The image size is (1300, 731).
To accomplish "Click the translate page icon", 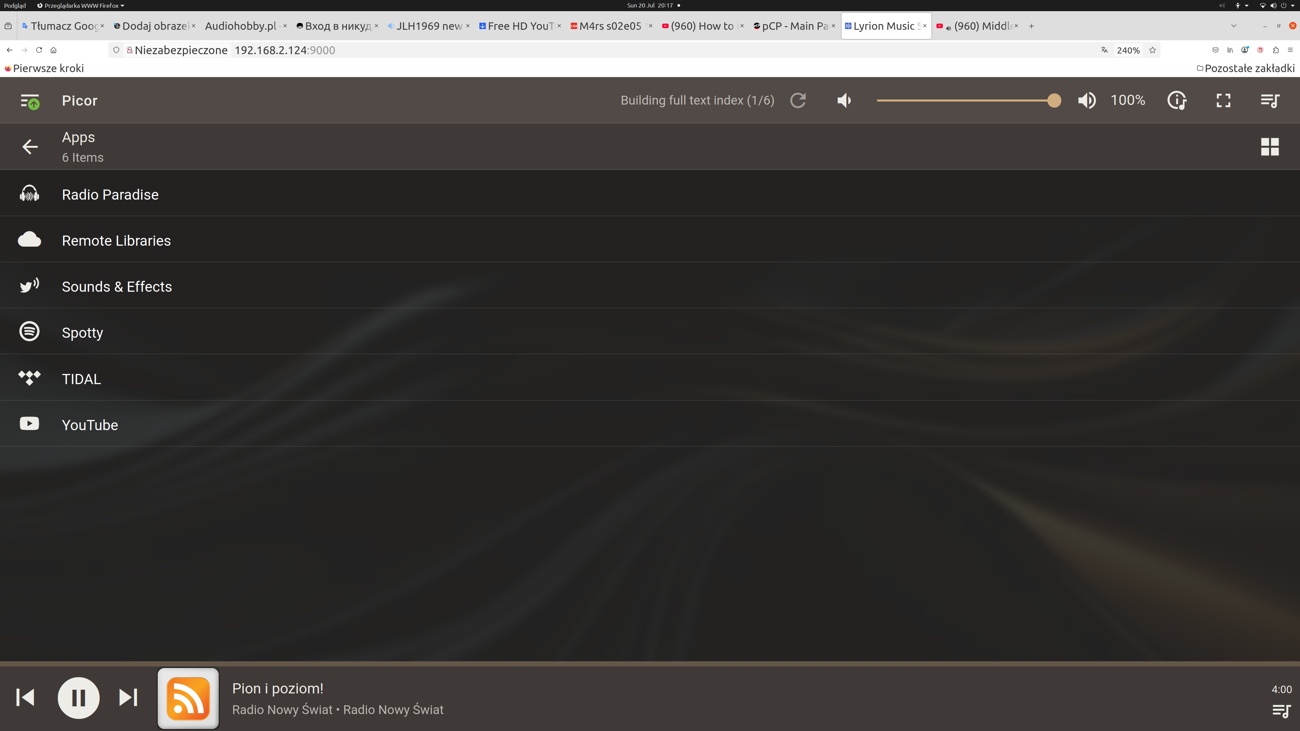I will click(1104, 50).
